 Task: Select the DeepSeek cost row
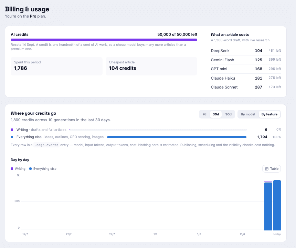click(x=246, y=51)
